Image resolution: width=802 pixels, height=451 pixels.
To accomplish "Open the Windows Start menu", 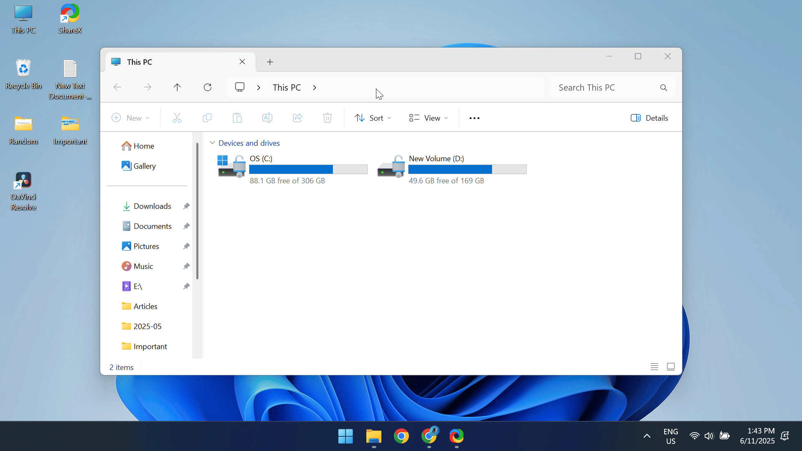I will pos(345,436).
